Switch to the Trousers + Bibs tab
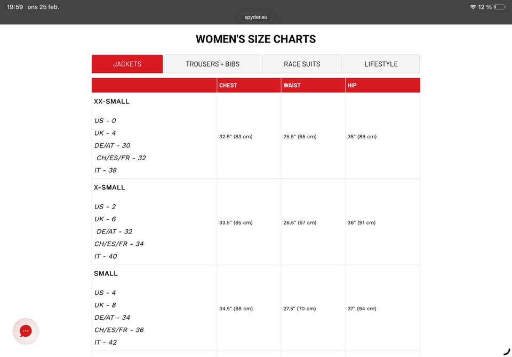This screenshot has width=512, height=357. [x=212, y=64]
